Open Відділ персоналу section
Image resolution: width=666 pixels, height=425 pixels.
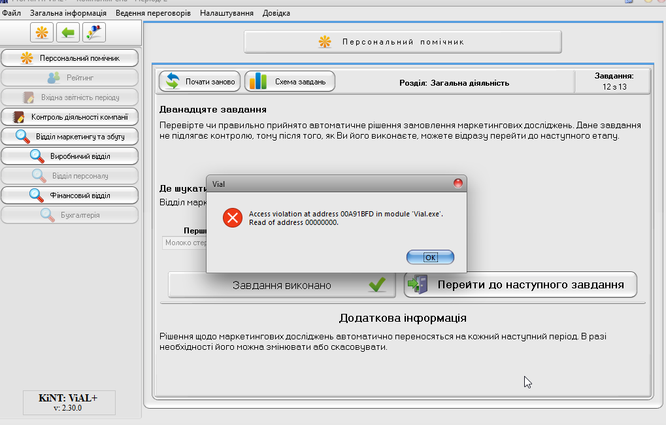coord(70,175)
